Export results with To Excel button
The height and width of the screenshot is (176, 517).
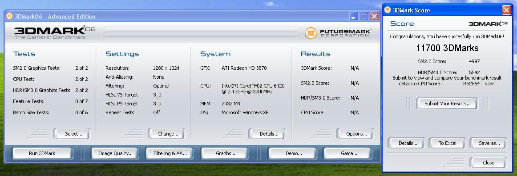click(447, 143)
